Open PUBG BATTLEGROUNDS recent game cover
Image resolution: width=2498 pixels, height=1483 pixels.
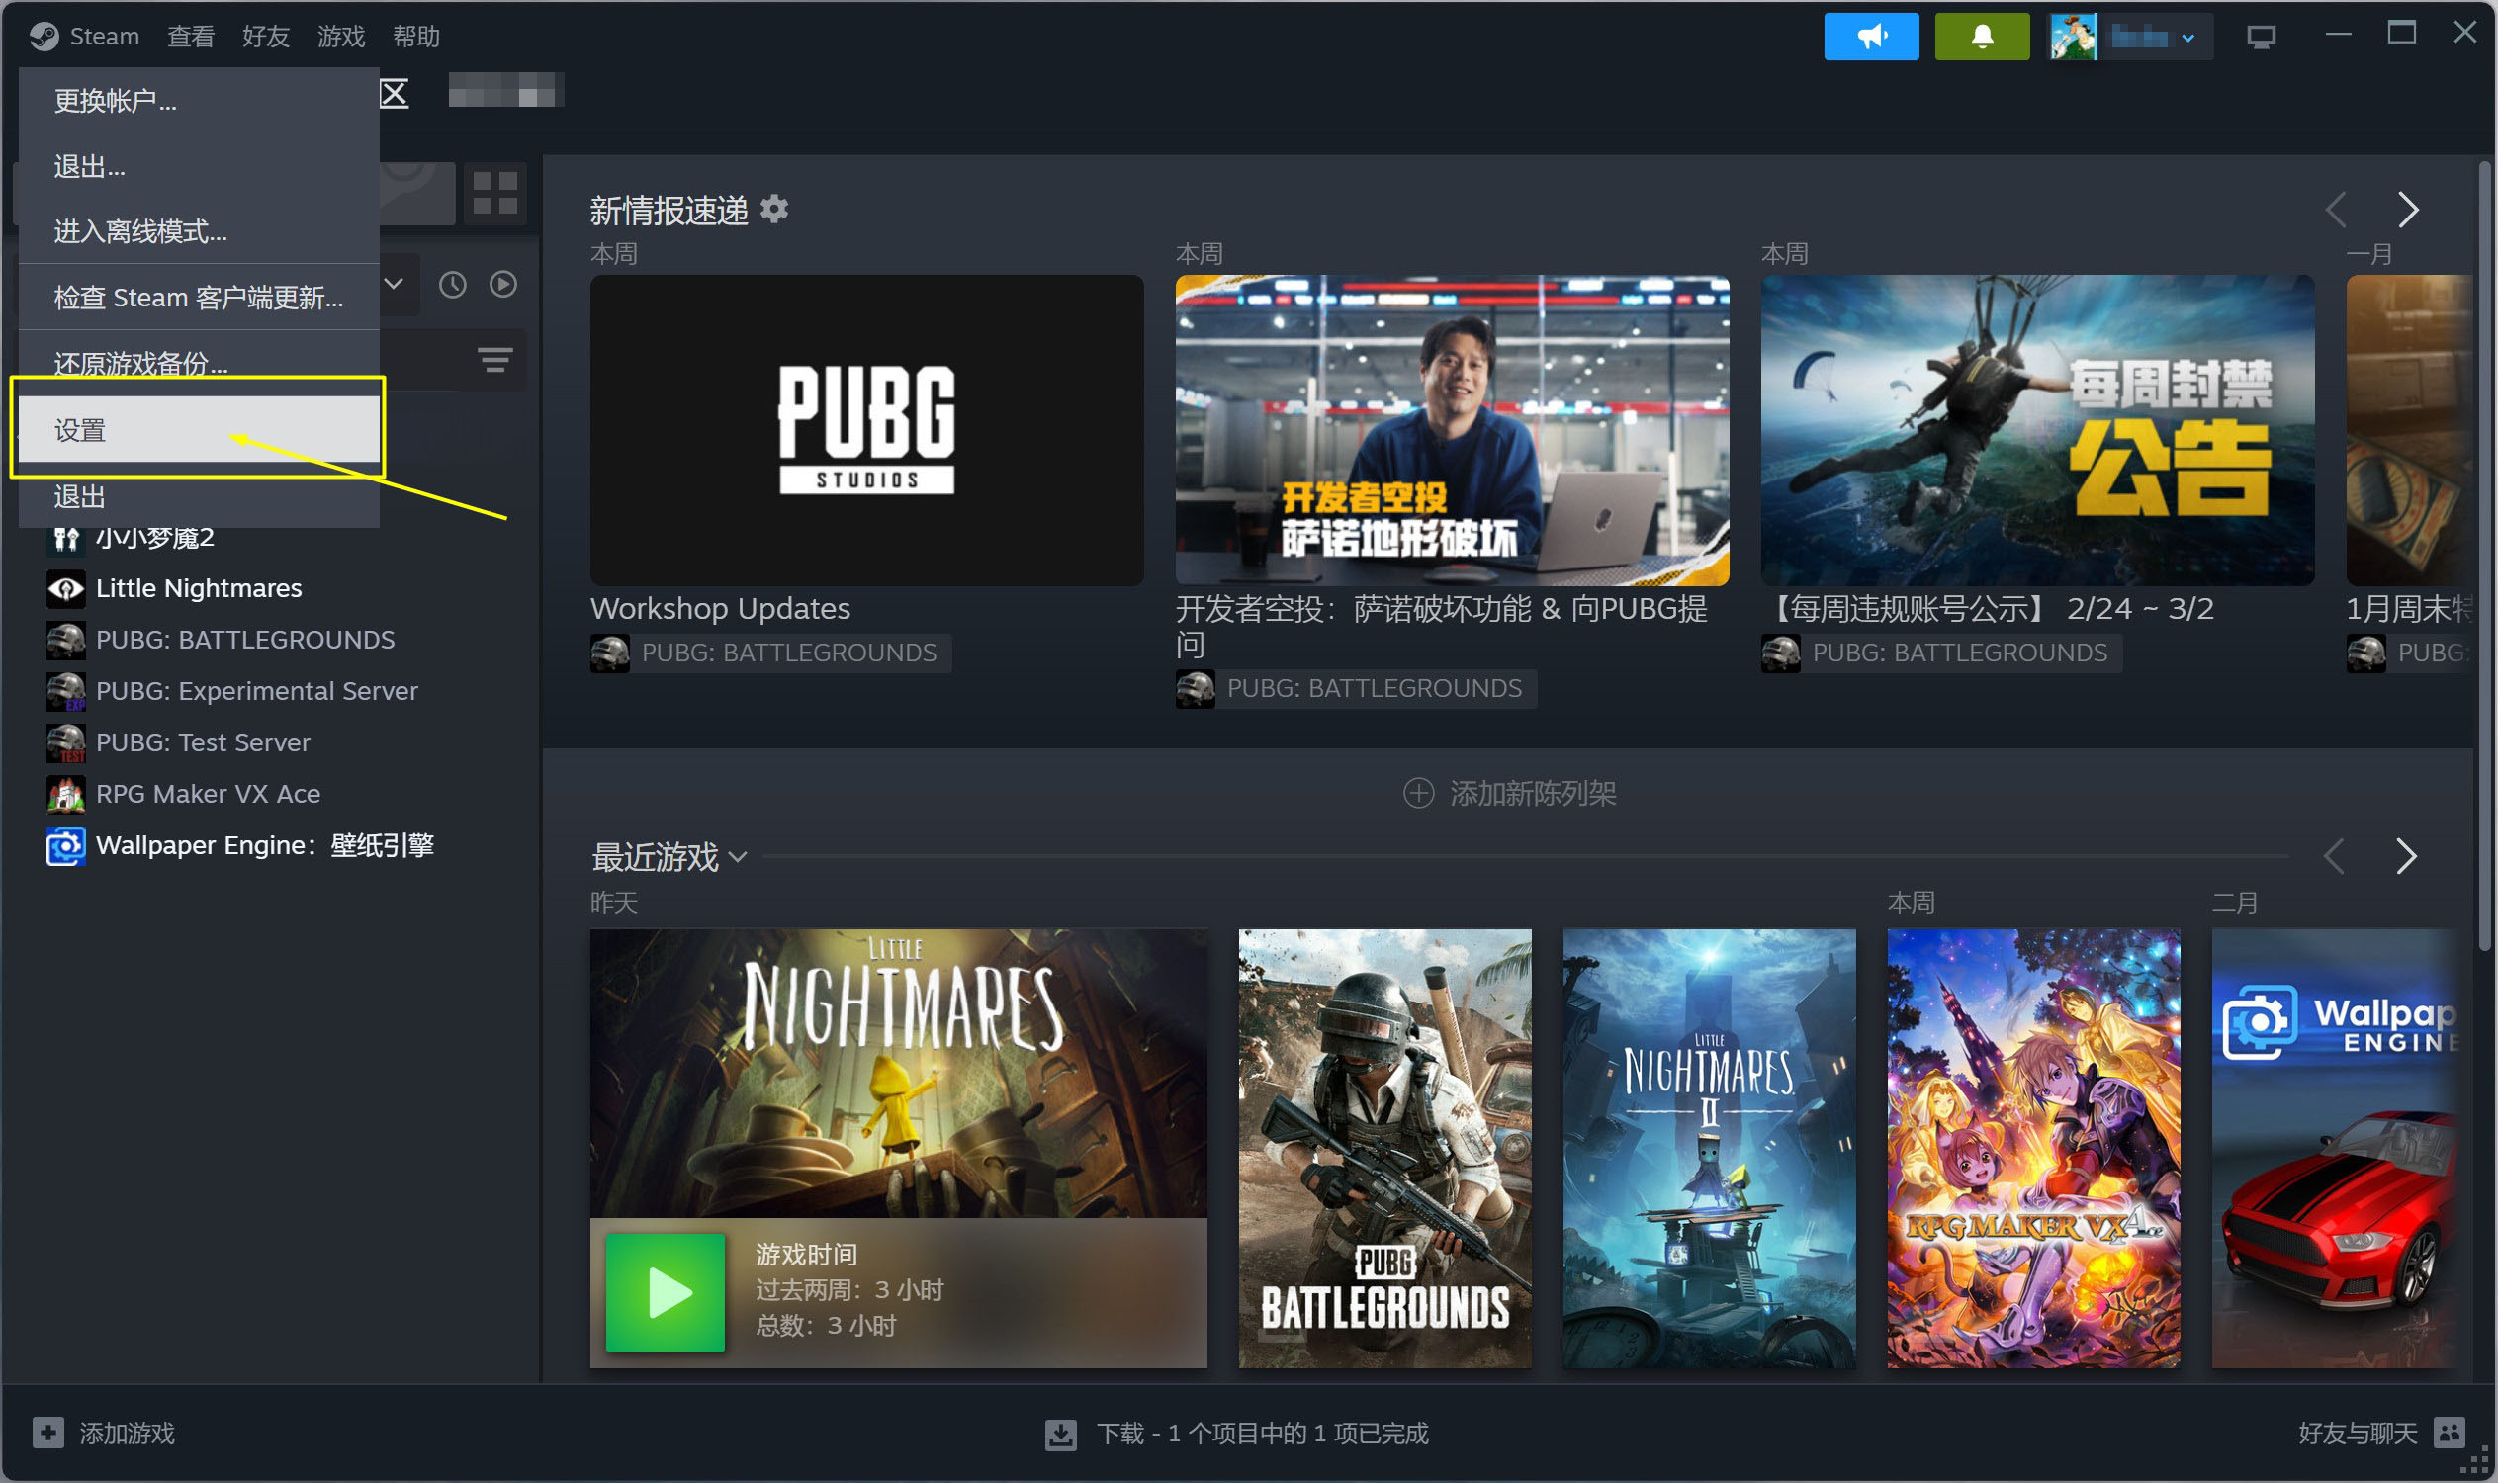(x=1384, y=1148)
